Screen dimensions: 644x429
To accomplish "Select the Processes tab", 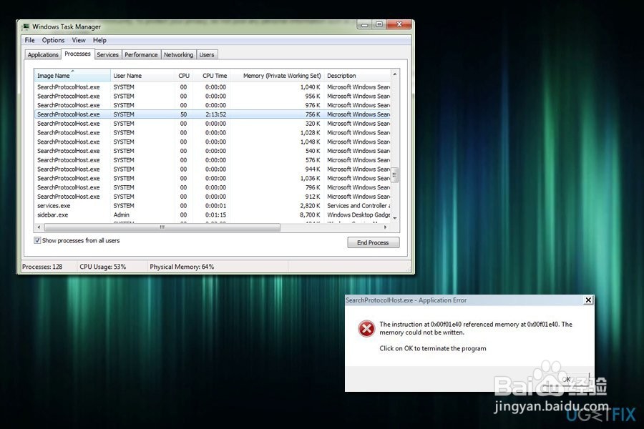I will 77,54.
